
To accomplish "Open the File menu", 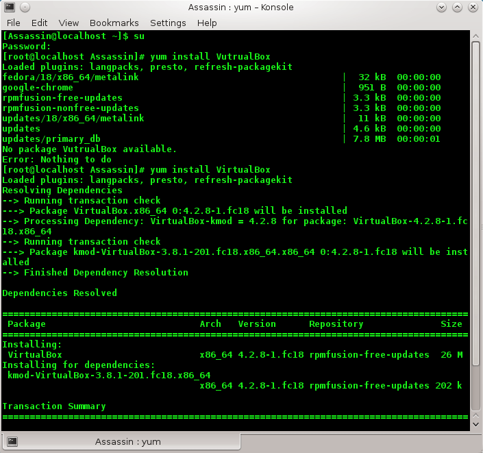I will (14, 23).
